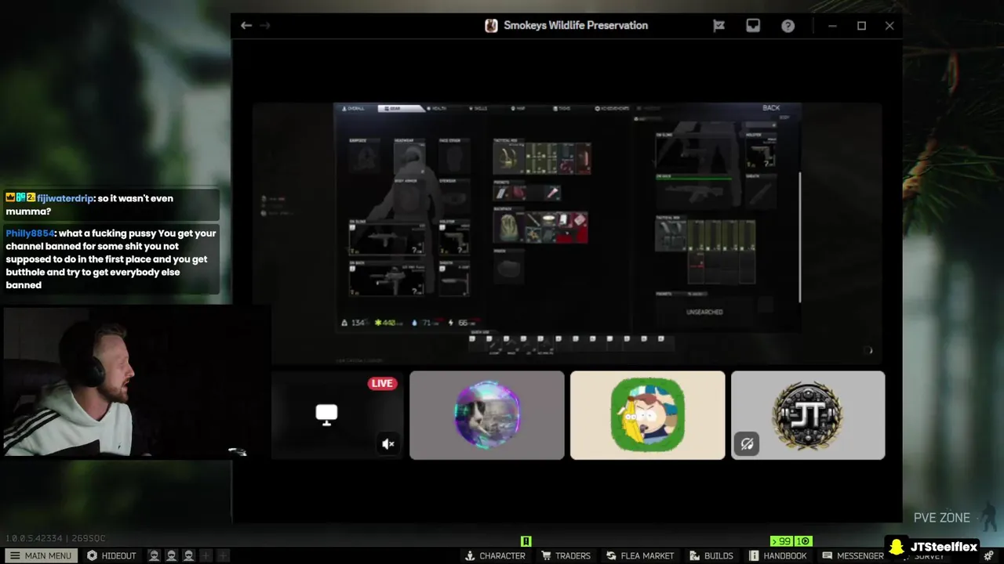Open the game settings gear icon
The width and height of the screenshot is (1004, 564).
pyautogui.click(x=988, y=555)
